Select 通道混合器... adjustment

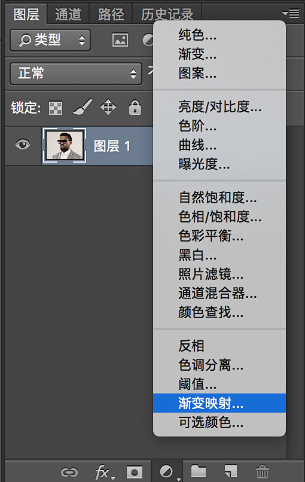[219, 293]
